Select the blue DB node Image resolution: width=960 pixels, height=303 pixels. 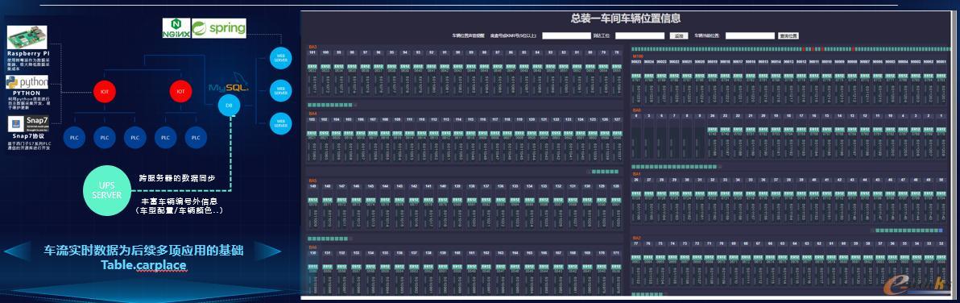229,106
